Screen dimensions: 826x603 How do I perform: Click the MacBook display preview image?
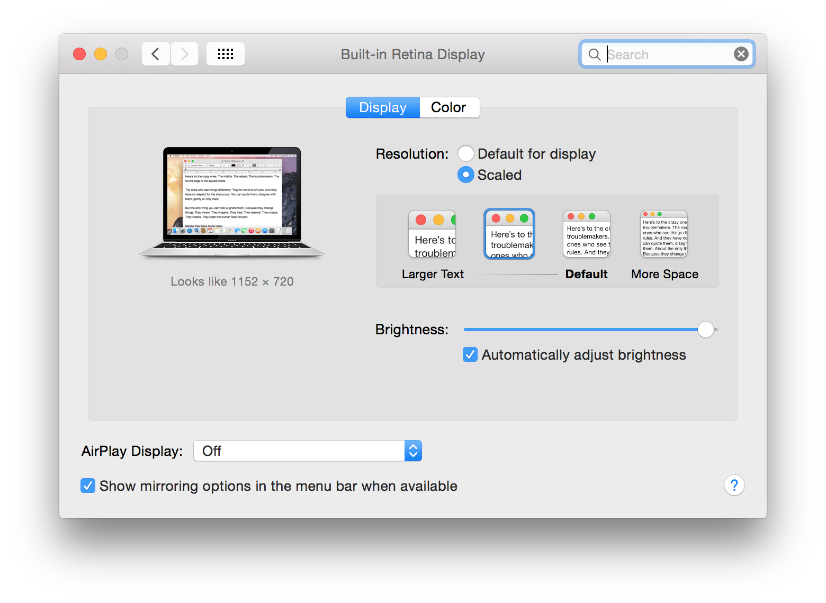coord(232,203)
